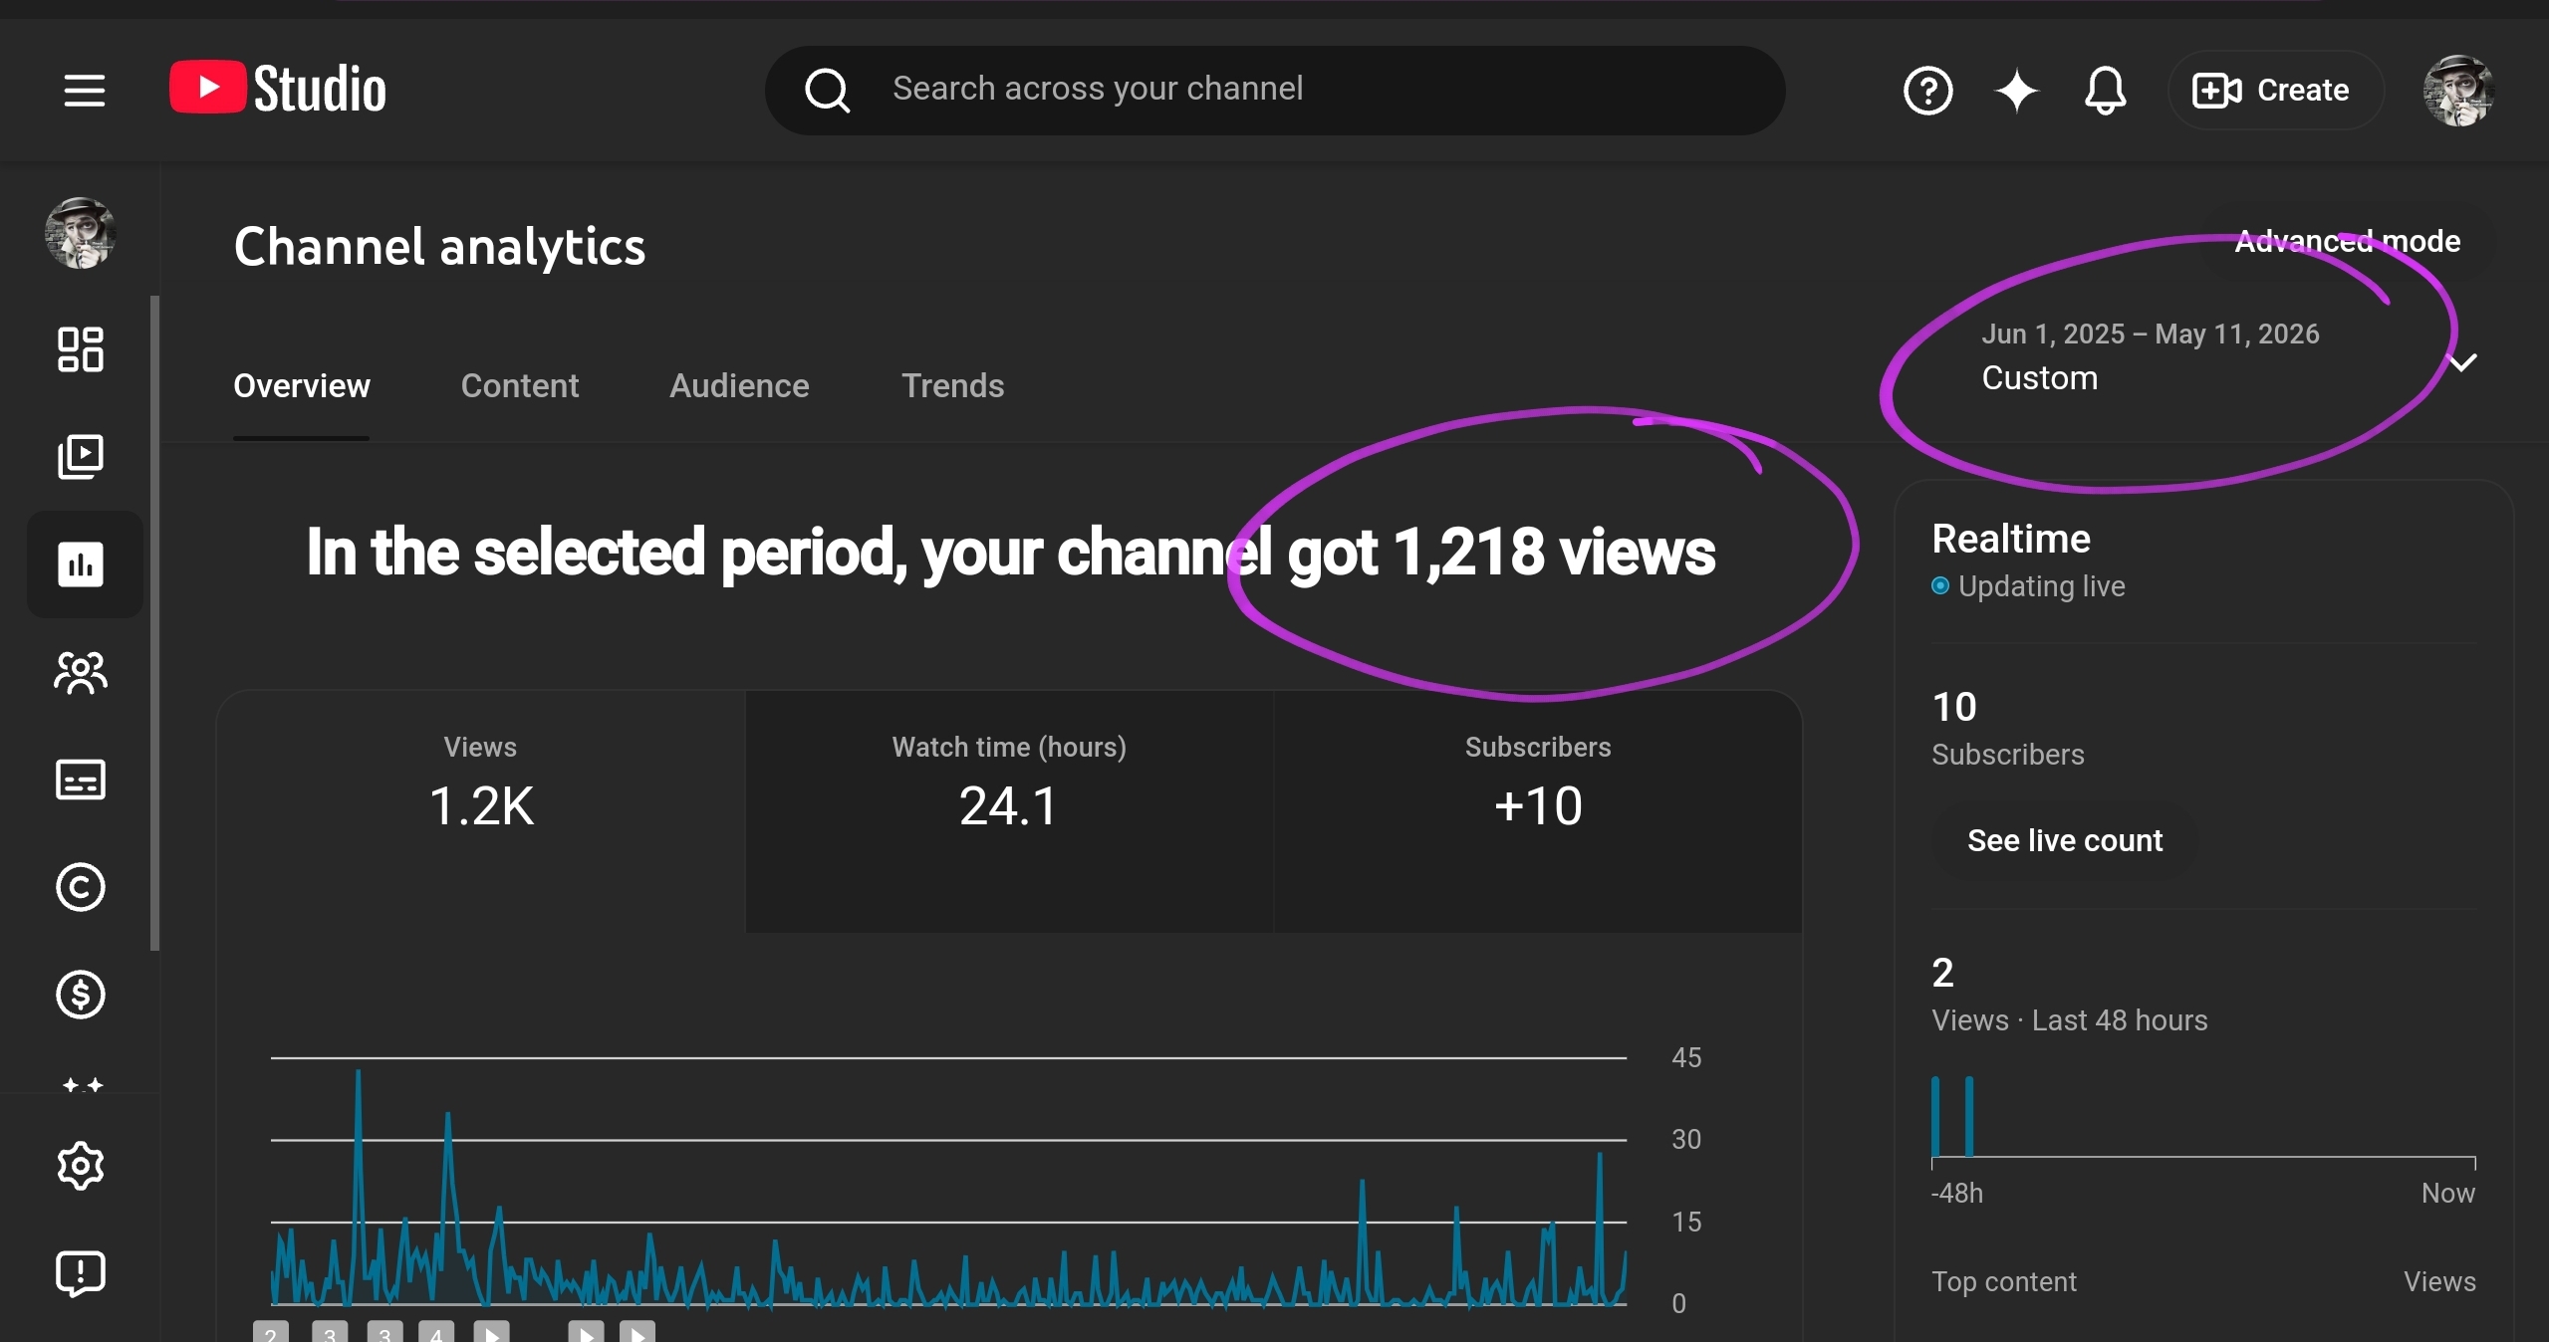The height and width of the screenshot is (1342, 2549).
Task: Expand the date range chevron
Action: pyautogui.click(x=2462, y=362)
